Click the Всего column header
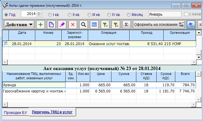Image resolution: width=203 pixels, height=121 pixels. (185, 76)
